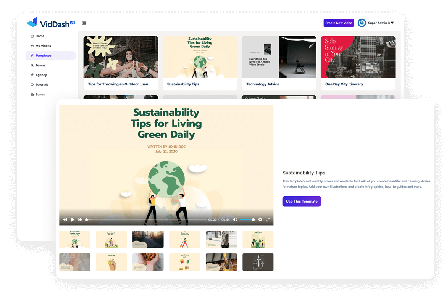Viewport: 444px width, 300px height.
Task: Click the 'Technology Advice' card title
Action: (x=263, y=84)
